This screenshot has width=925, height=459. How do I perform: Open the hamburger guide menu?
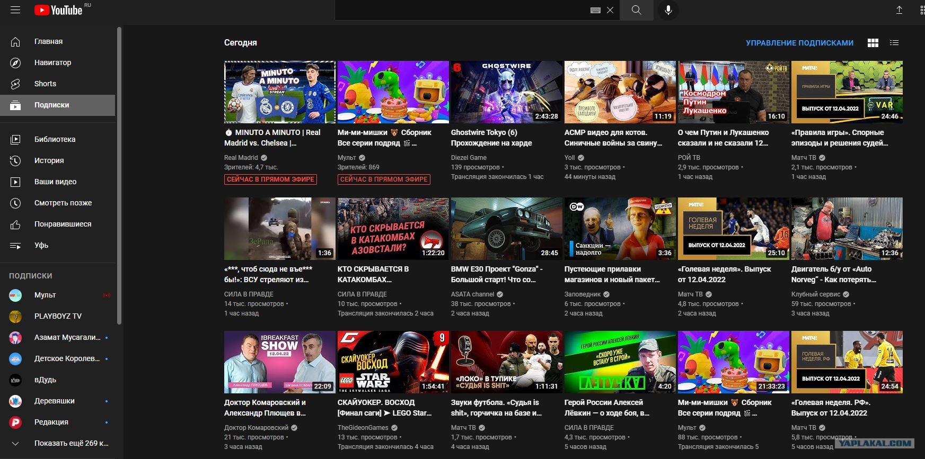pyautogui.click(x=15, y=10)
